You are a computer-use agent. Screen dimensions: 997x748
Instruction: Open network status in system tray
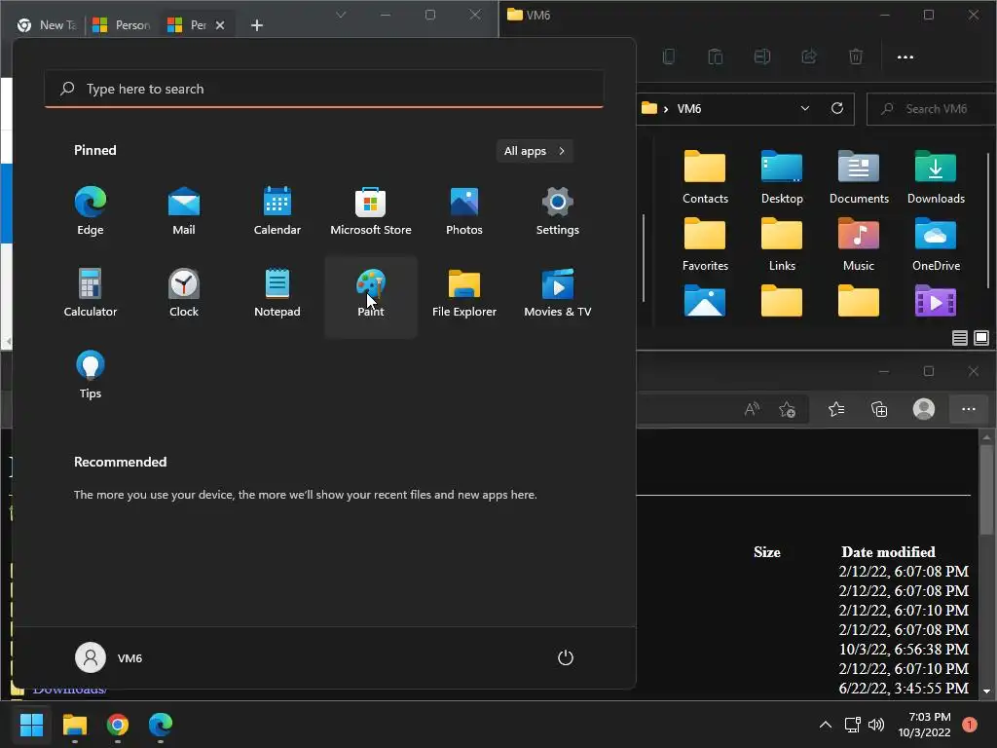tap(852, 725)
